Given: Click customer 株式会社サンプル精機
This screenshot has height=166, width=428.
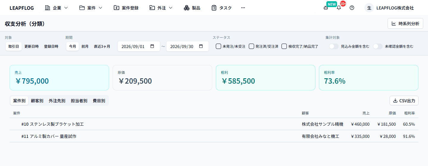Looking at the screenshot, I should [322, 124].
